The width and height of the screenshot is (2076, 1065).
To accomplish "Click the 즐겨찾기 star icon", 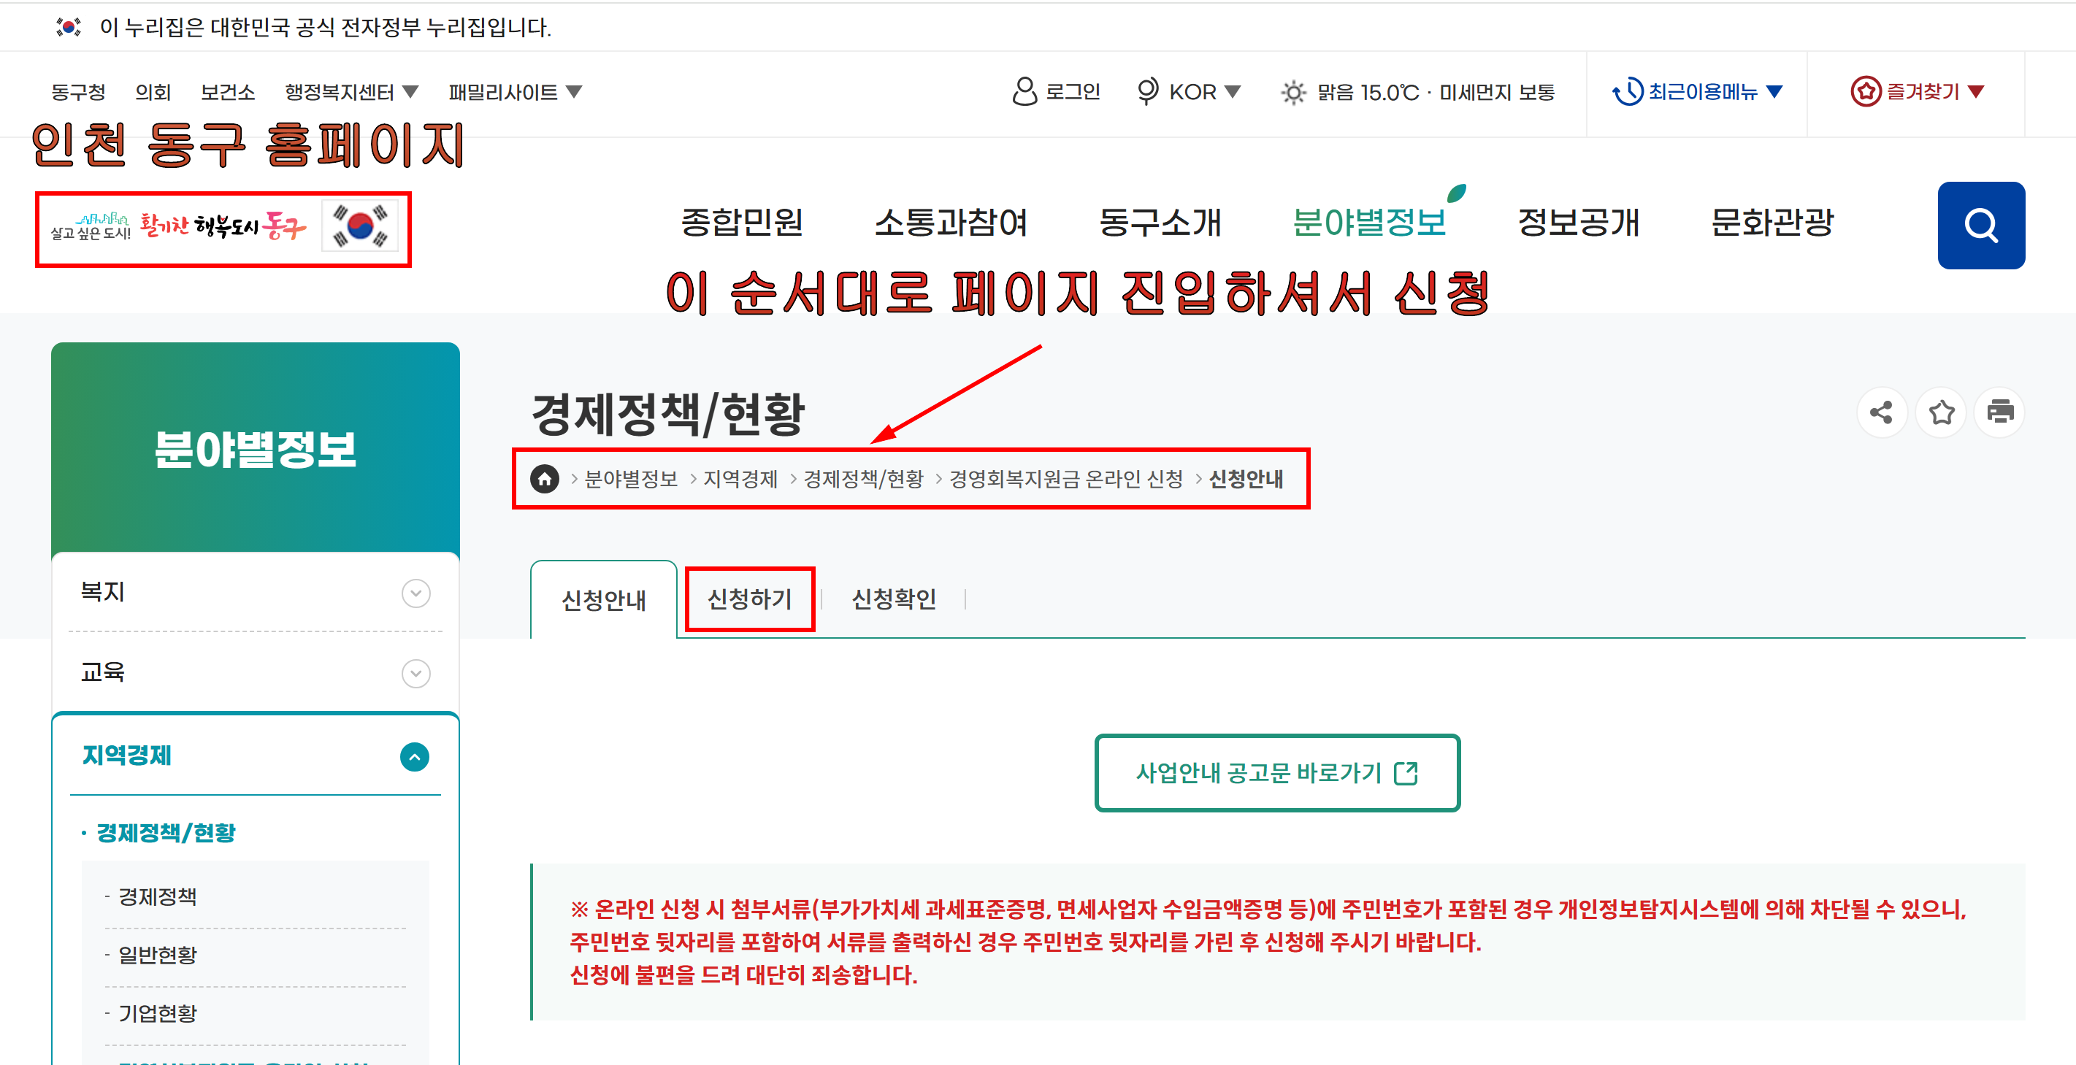I will pyautogui.click(x=1866, y=91).
